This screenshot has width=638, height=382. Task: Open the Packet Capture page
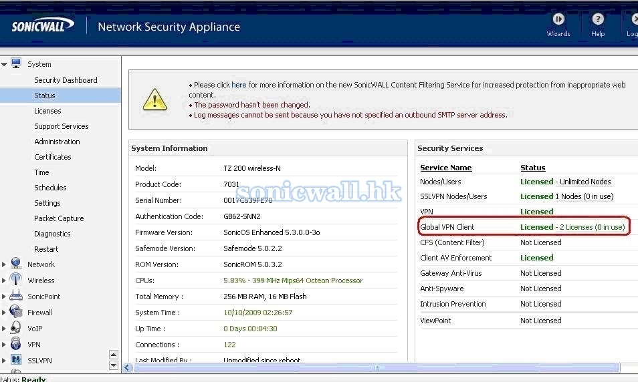pos(59,218)
